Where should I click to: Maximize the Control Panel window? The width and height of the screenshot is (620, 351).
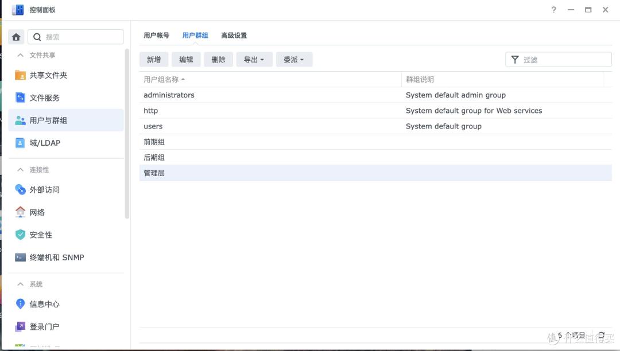click(588, 10)
